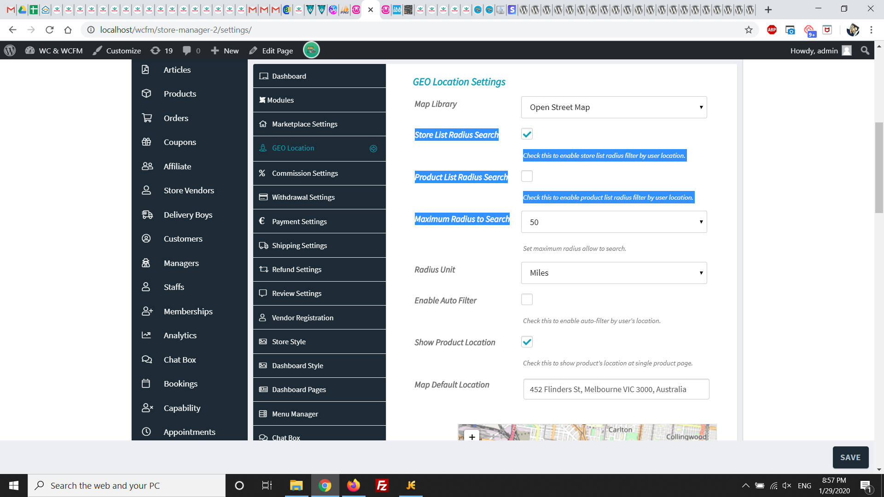
Task: Click the Windows taskbar search box
Action: [127, 485]
